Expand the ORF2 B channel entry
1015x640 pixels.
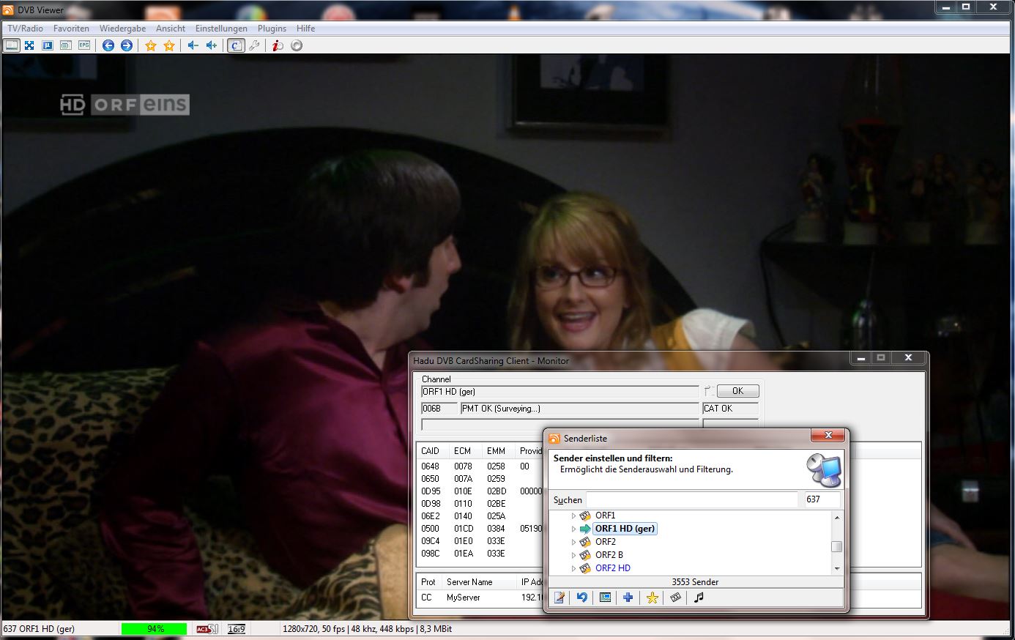(x=573, y=556)
